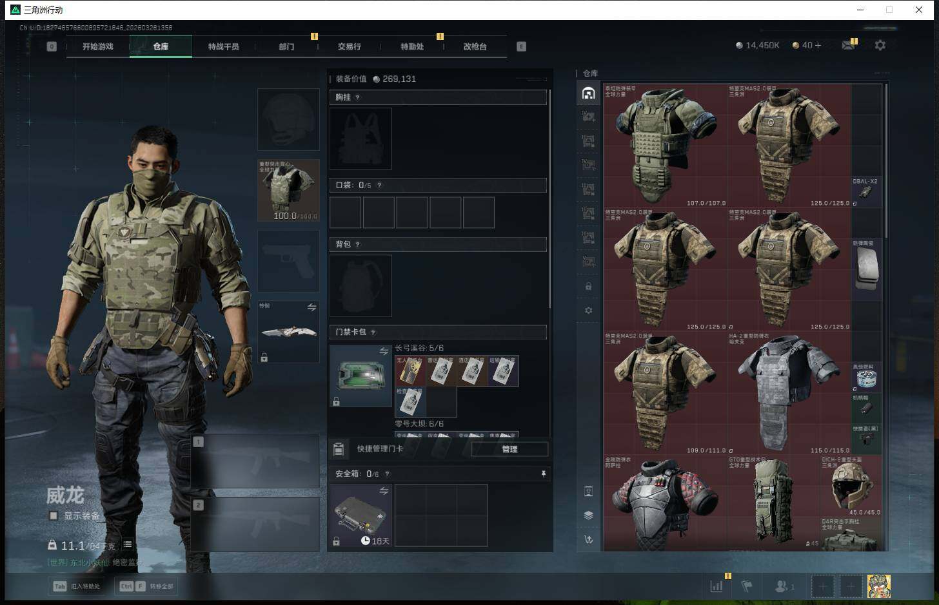Screen dimensions: 939x605
Task: Click the E next-tab key icon
Action: 521,46
